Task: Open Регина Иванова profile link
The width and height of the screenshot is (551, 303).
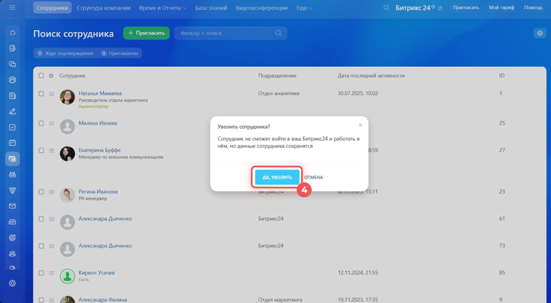Action: click(x=98, y=192)
